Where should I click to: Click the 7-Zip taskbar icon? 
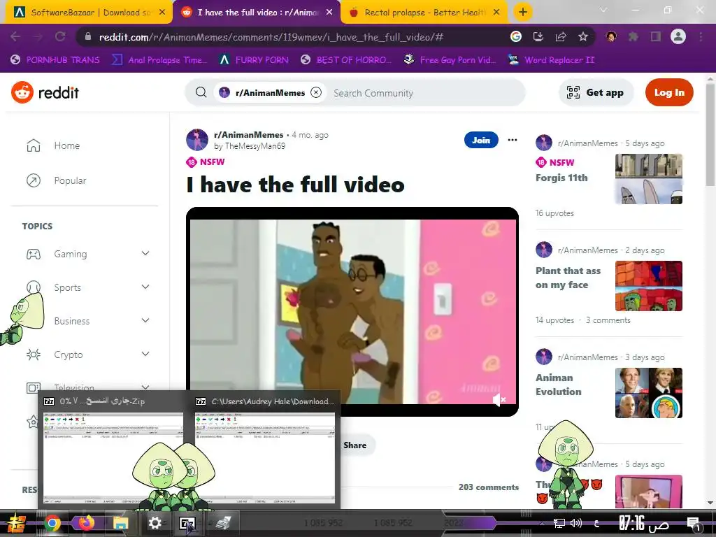[187, 523]
